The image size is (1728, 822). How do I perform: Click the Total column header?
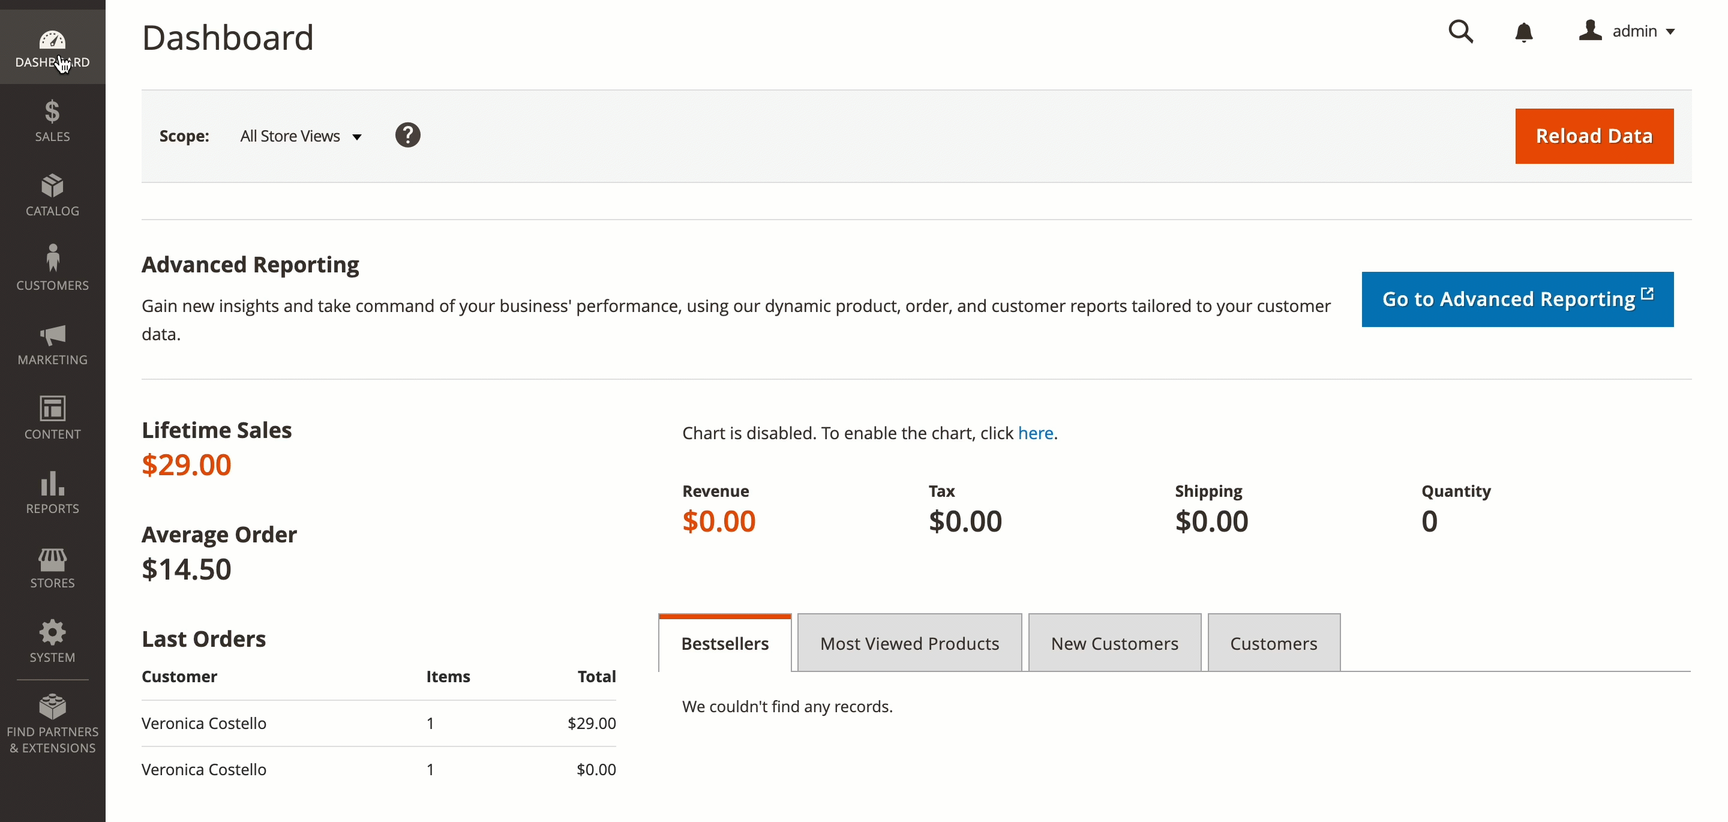(596, 676)
